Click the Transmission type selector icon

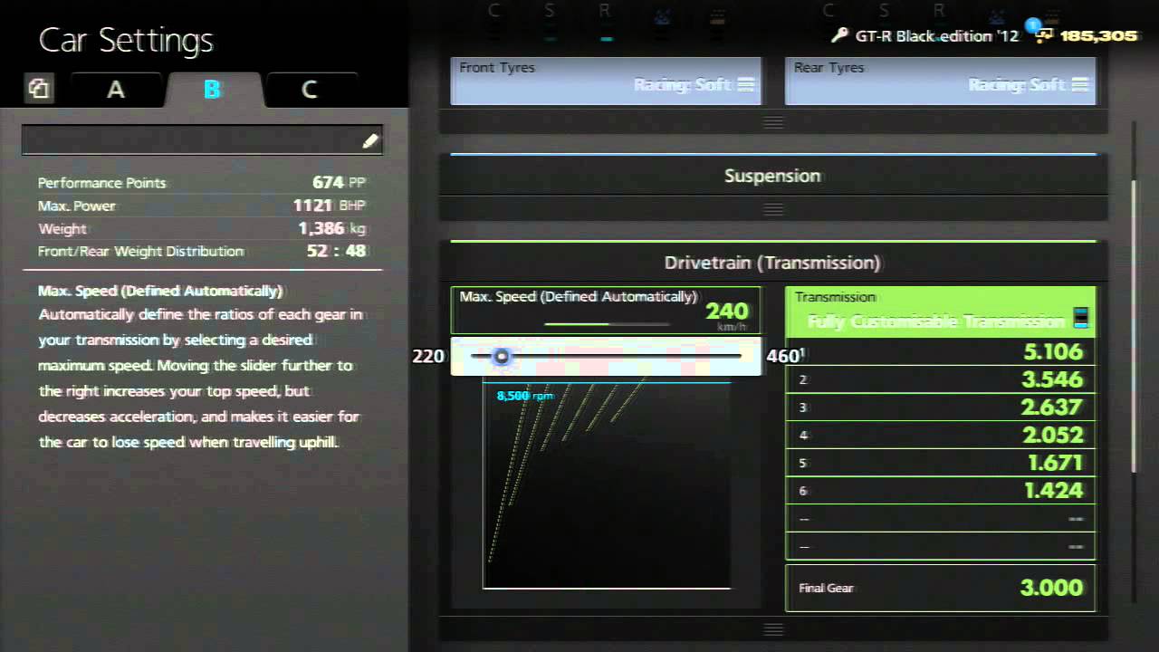pos(1079,319)
